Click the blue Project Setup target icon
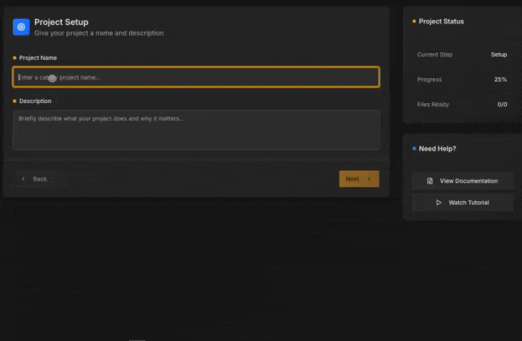Viewport: 522px width, 341px height. click(x=21, y=27)
